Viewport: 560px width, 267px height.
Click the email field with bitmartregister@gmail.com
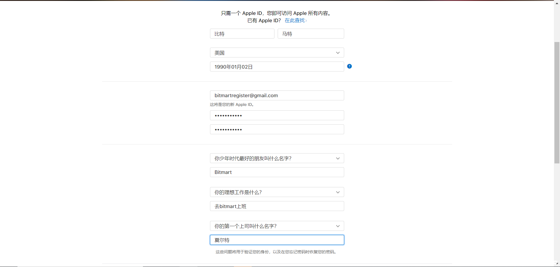coord(277,95)
